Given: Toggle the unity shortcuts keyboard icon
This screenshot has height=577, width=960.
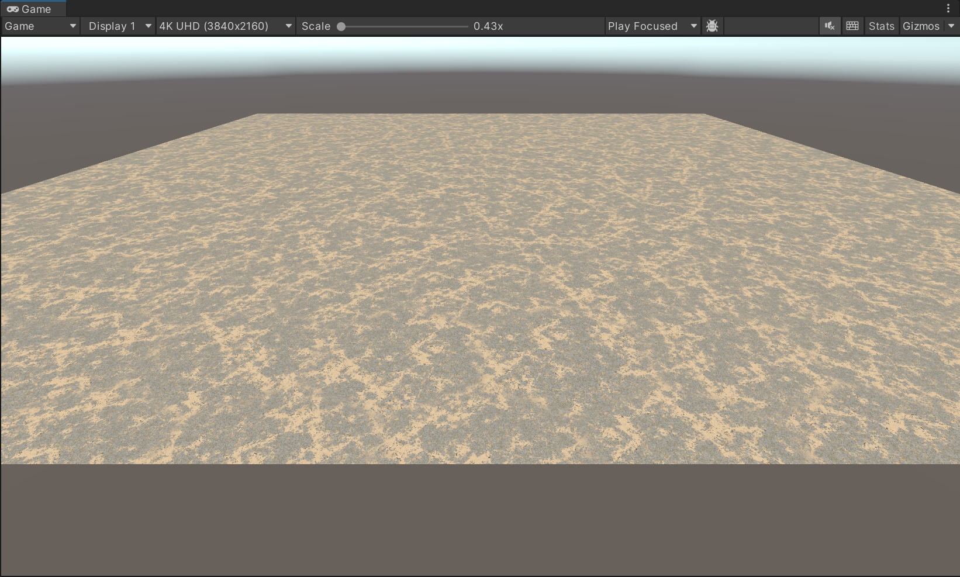Looking at the screenshot, I should 852,26.
